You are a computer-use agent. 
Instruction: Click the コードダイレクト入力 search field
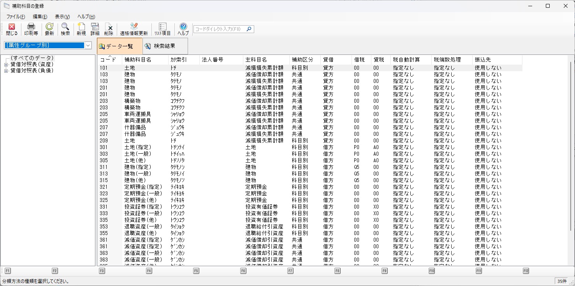pos(220,29)
